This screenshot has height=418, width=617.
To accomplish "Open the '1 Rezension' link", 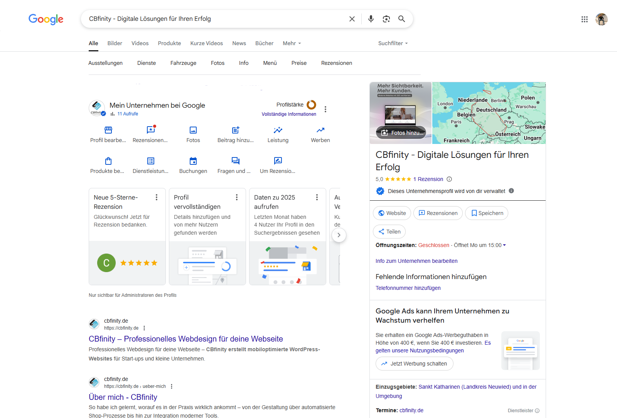I will click(x=428, y=179).
